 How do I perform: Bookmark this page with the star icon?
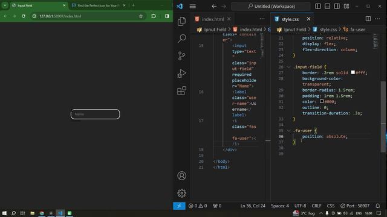141,16
